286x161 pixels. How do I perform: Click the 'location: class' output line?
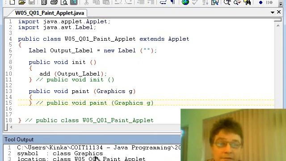pos(81,159)
